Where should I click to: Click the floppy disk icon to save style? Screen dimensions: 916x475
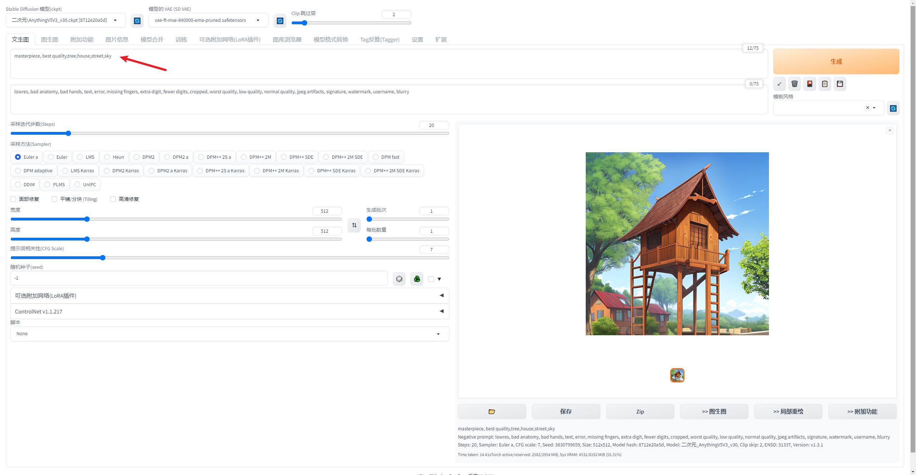point(840,84)
